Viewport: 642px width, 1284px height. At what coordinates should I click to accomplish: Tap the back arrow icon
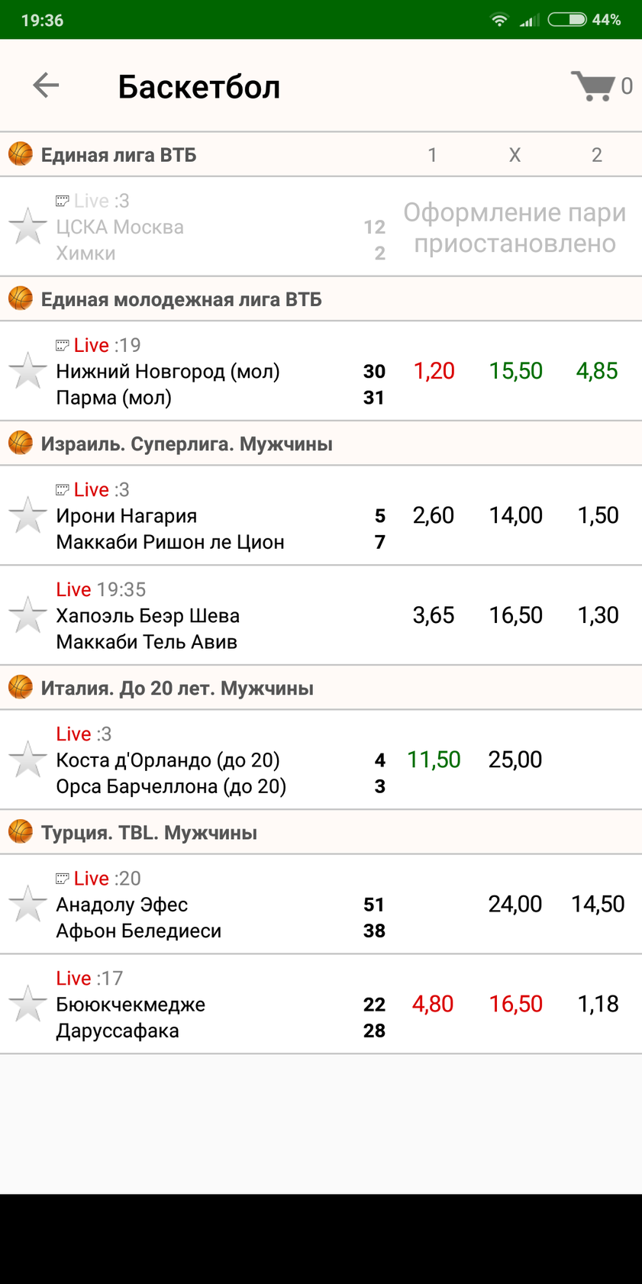pos(46,85)
